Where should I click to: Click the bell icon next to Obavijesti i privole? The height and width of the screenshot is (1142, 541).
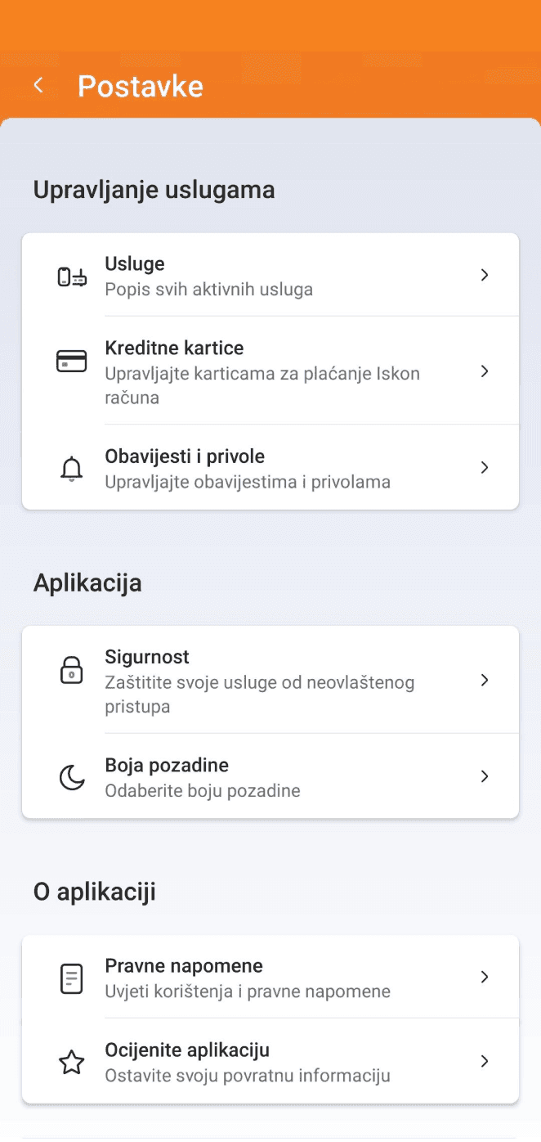[71, 467]
